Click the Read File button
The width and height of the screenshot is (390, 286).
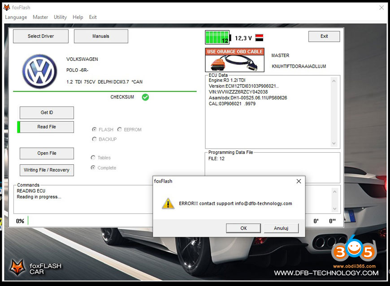point(47,127)
